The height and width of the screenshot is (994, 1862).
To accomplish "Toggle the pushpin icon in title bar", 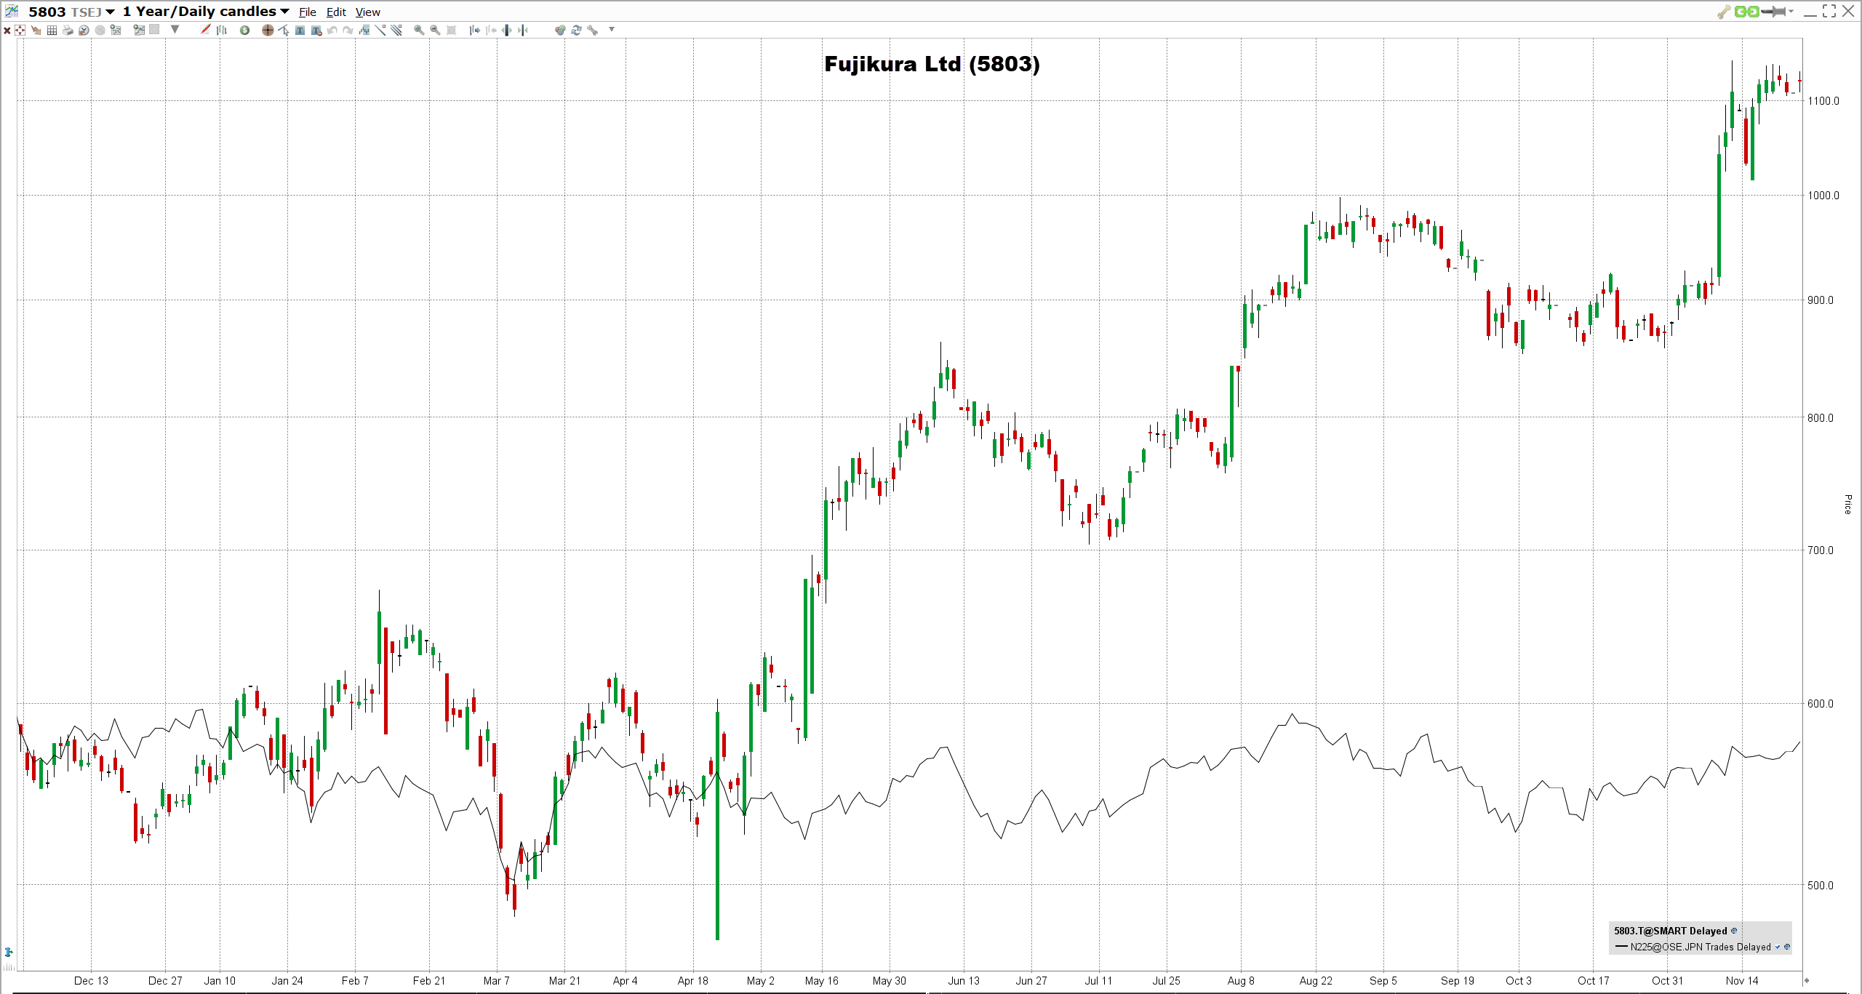I will click(x=1773, y=12).
